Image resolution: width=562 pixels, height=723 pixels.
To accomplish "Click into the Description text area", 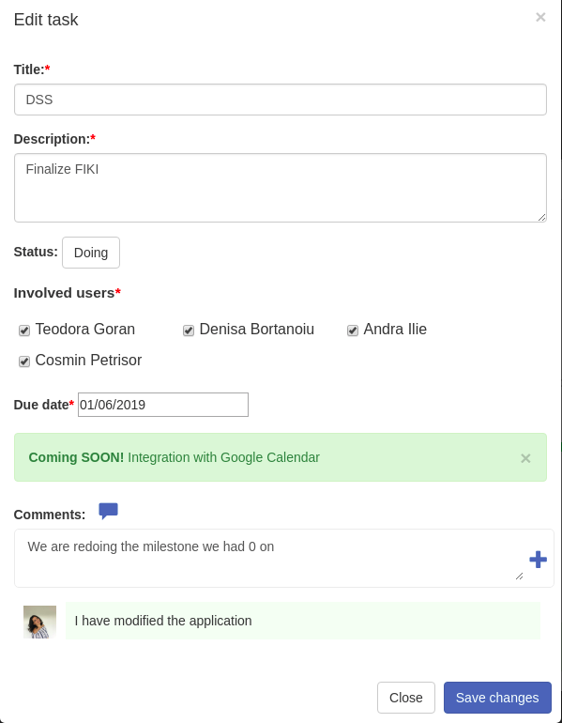I will (x=281, y=188).
